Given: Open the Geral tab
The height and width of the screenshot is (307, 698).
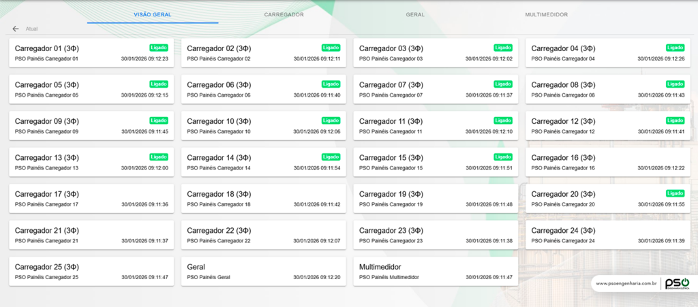Looking at the screenshot, I should coord(415,14).
